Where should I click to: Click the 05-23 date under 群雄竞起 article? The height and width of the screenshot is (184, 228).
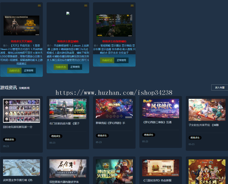click(99, 142)
